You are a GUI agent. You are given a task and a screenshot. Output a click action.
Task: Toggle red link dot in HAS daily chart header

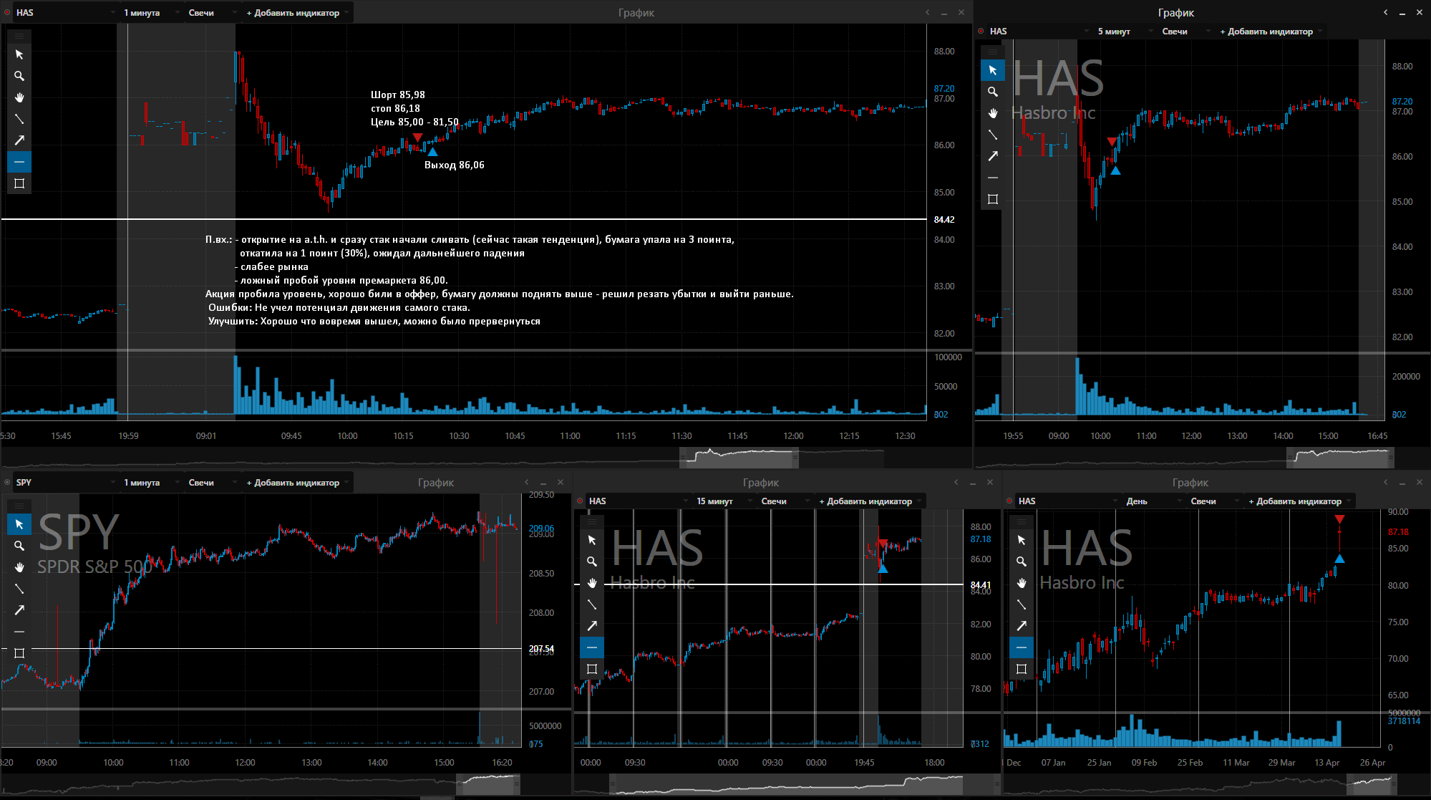coord(1009,501)
